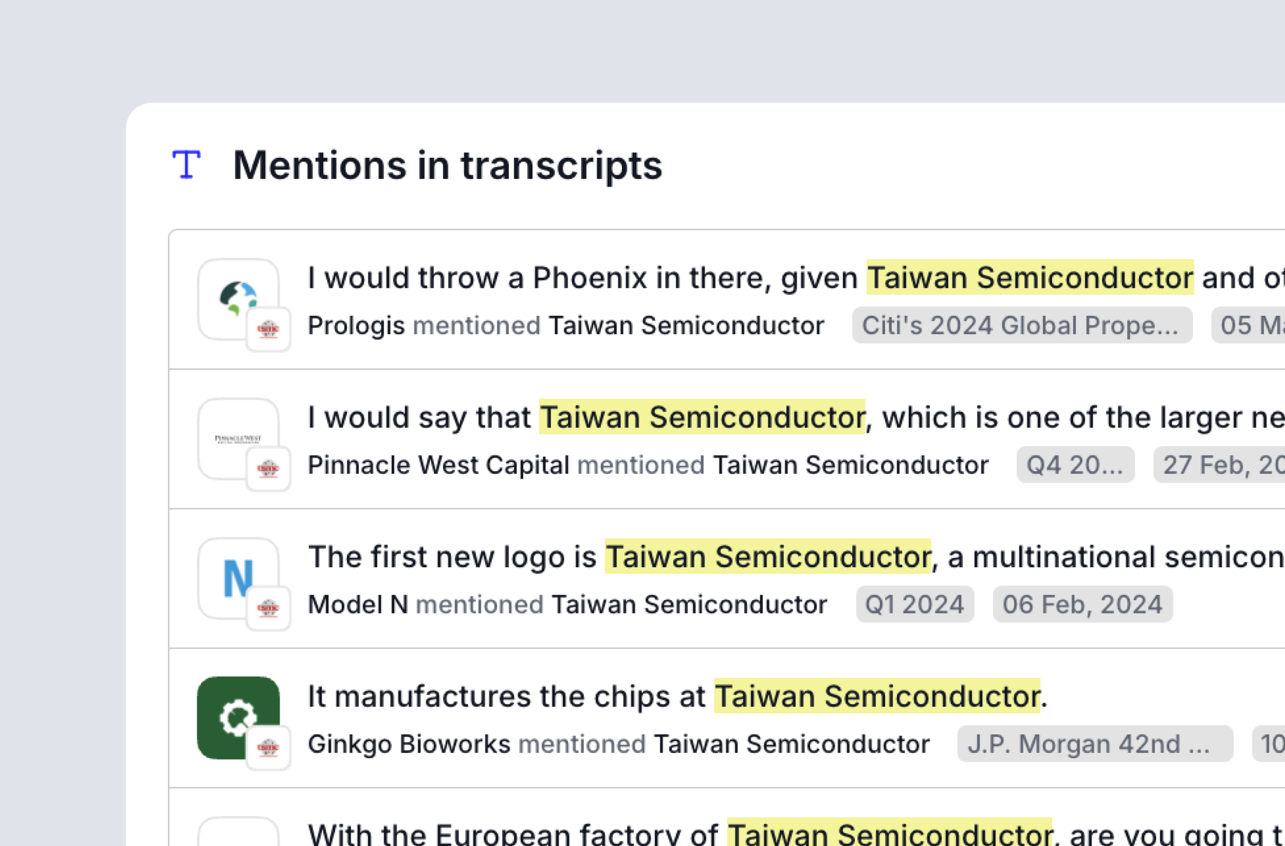
Task: Open the Prologis company name link
Action: click(356, 325)
